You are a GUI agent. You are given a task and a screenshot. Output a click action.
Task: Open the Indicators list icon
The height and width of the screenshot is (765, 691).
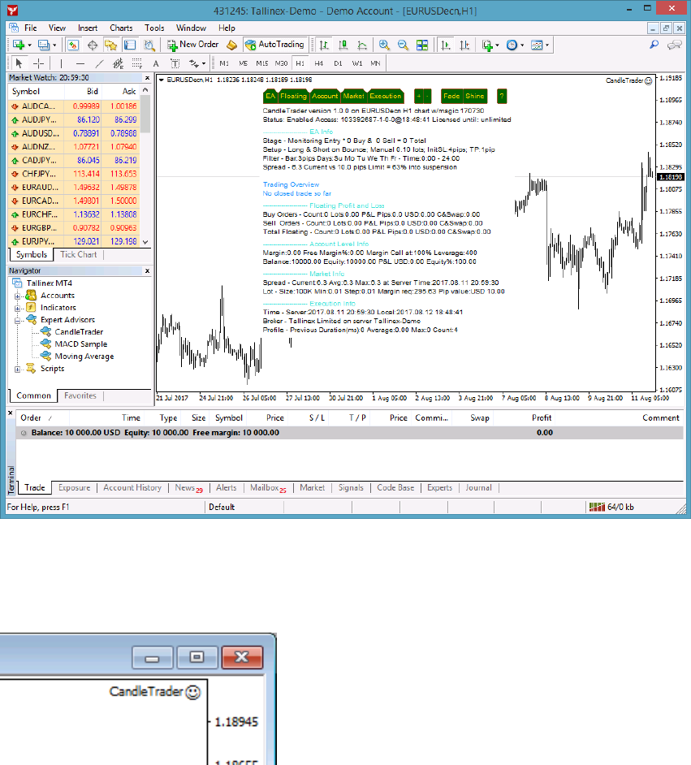click(487, 45)
